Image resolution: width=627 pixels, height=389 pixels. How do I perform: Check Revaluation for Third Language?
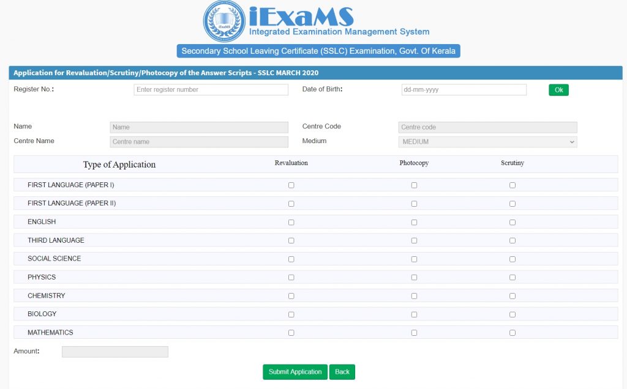[291, 240]
